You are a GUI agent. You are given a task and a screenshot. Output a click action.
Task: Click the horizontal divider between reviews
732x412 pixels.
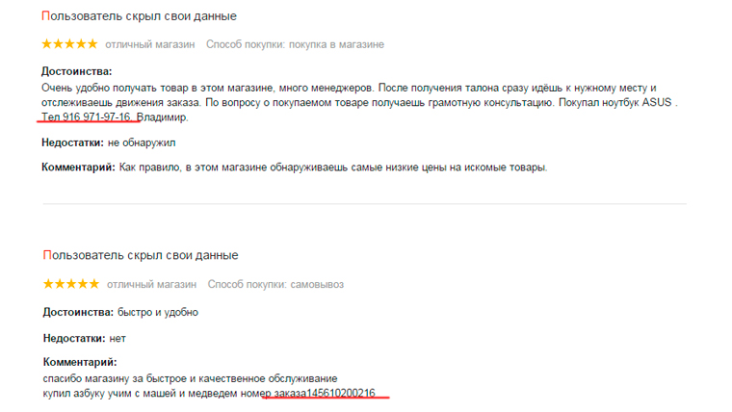[365, 203]
